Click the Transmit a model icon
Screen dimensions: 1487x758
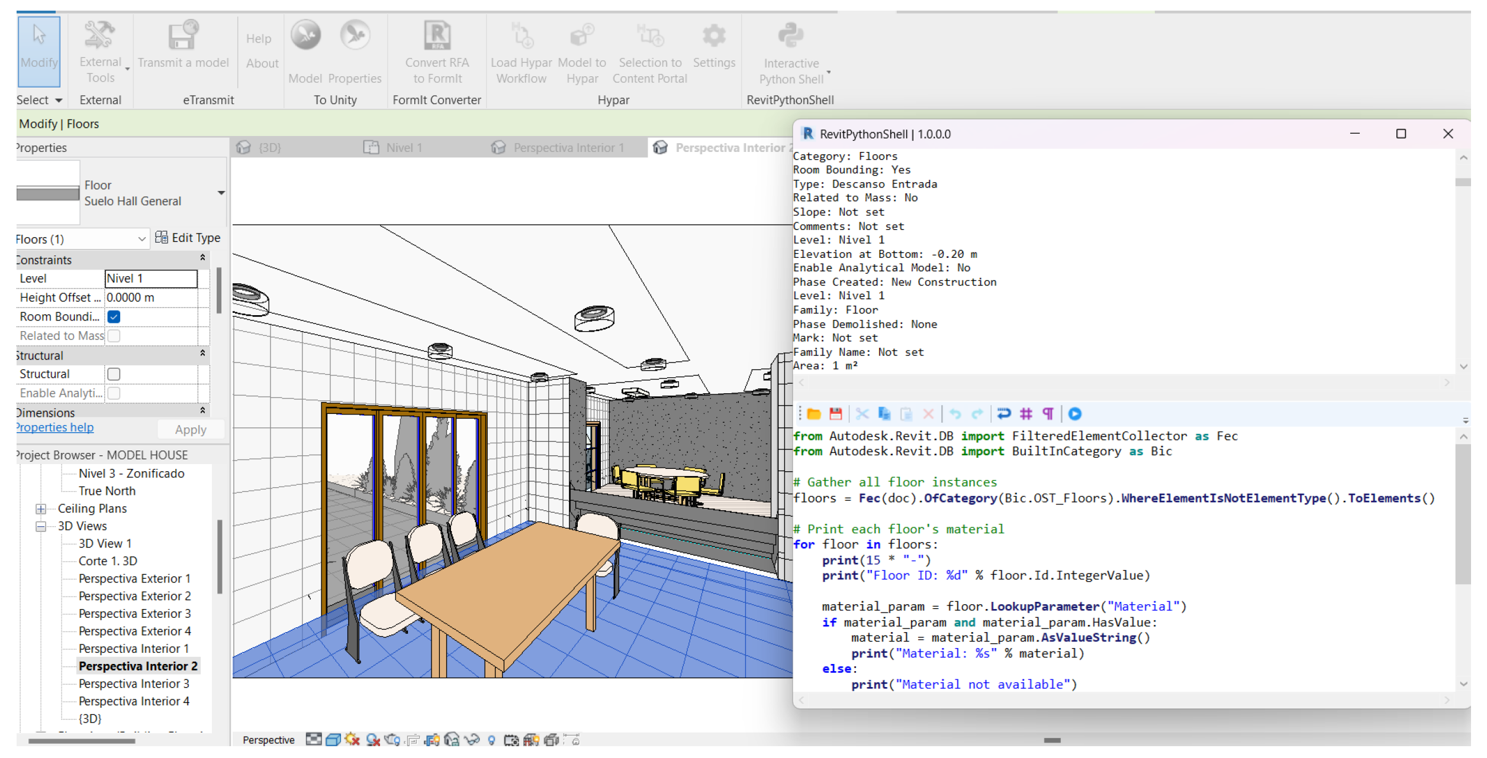(183, 37)
